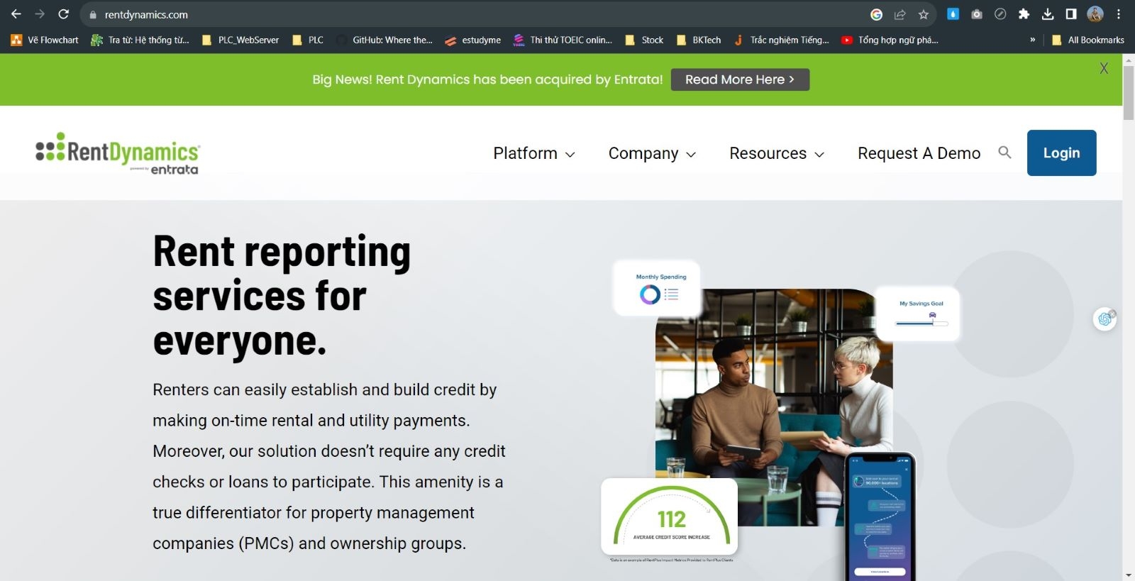The width and height of the screenshot is (1135, 581).
Task: Open the floating ChatGPT assistant icon
Action: pyautogui.click(x=1104, y=319)
